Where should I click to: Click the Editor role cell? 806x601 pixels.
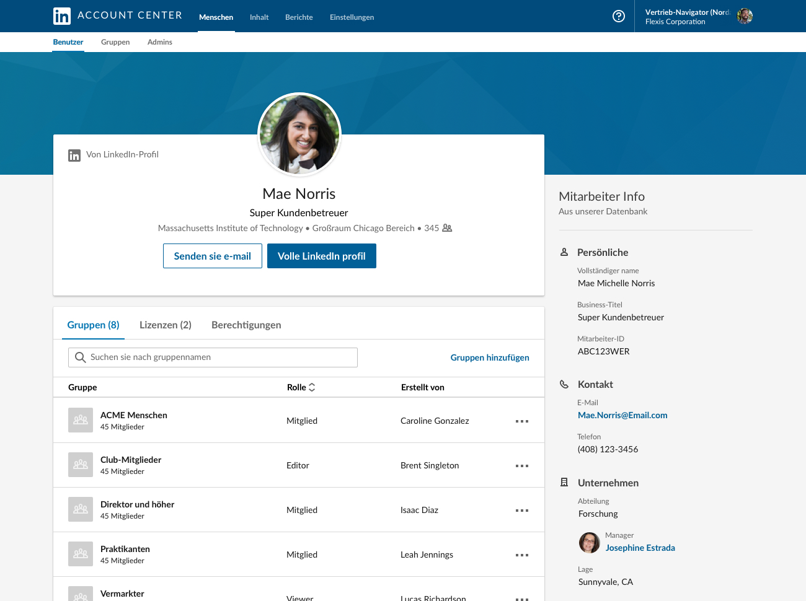pyautogui.click(x=298, y=465)
